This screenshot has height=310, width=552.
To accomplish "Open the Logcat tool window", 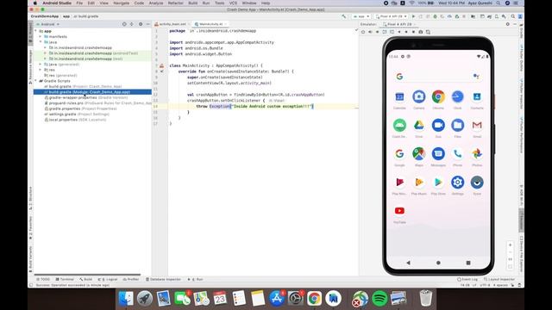I will point(108,279).
